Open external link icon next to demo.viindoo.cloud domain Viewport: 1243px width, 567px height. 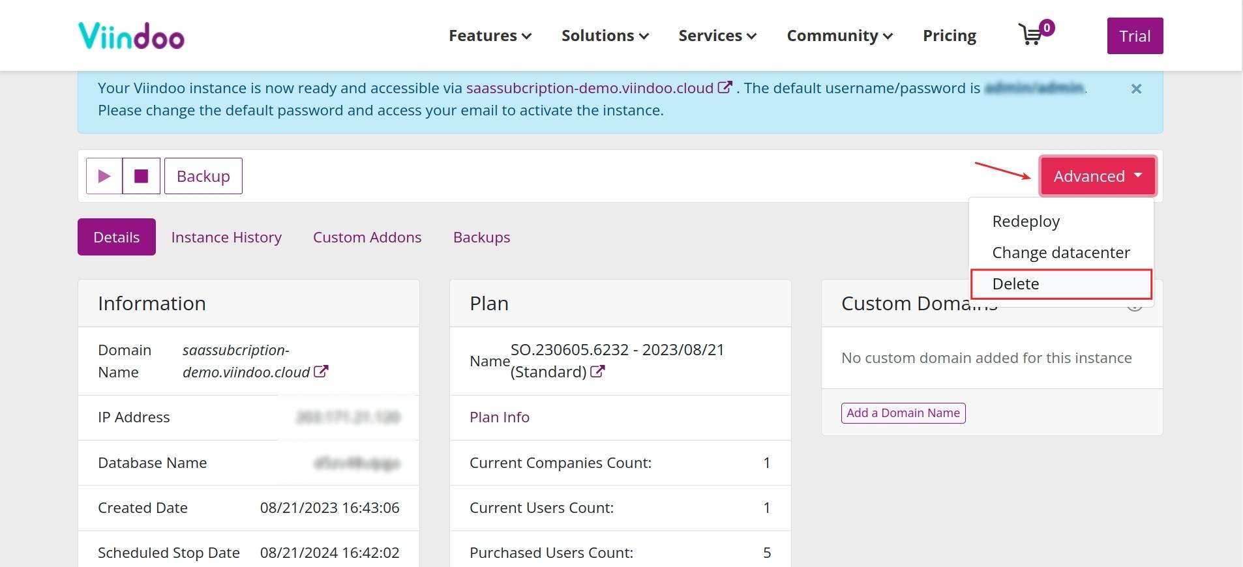[321, 371]
